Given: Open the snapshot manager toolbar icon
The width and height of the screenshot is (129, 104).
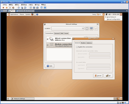Looking at the screenshot, I should click(25, 8).
